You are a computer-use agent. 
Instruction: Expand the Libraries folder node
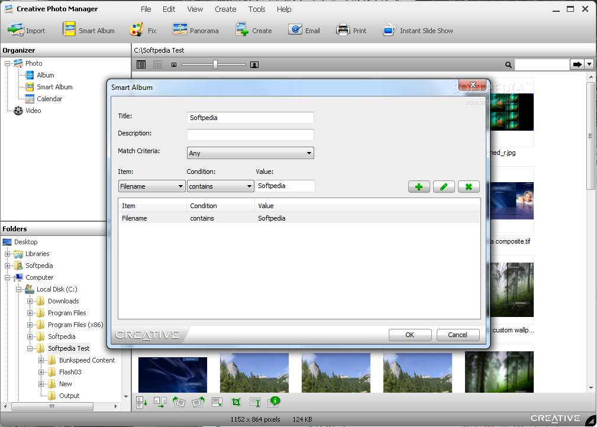pos(7,254)
